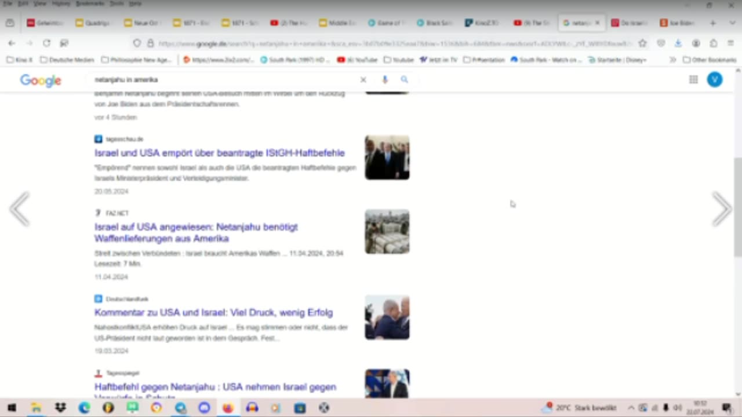The image size is (742, 417).
Task: Close the active Google search tab
Action: (x=597, y=23)
